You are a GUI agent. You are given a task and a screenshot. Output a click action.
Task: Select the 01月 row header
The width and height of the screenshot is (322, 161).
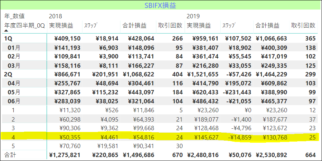pyautogui.click(x=14, y=48)
